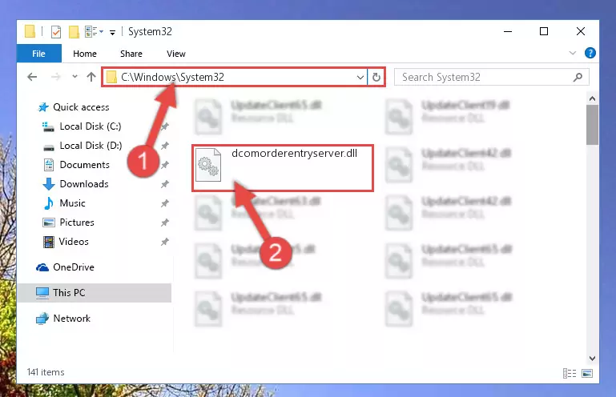Click the Music note icon
This screenshot has height=397, width=616.
coord(49,203)
